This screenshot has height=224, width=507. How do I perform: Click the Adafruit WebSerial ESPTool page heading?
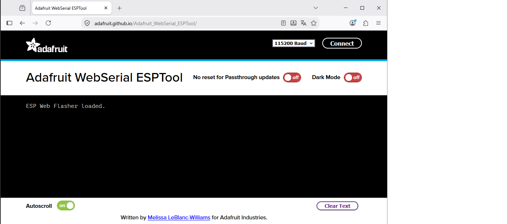point(104,77)
